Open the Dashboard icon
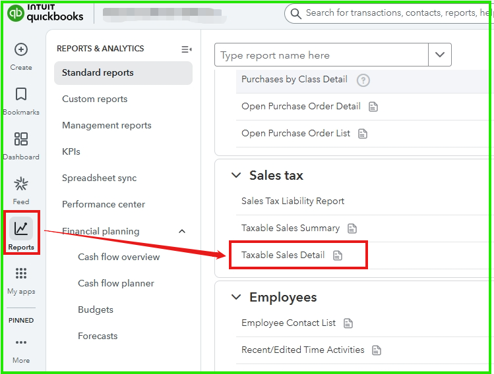Image resolution: width=494 pixels, height=374 pixels. [21, 140]
